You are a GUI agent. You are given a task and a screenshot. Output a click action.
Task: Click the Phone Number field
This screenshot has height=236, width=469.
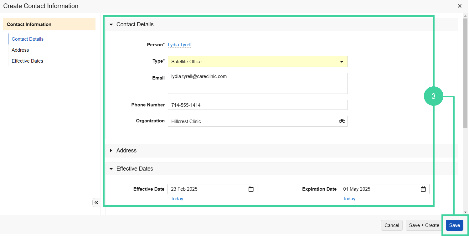point(258,105)
